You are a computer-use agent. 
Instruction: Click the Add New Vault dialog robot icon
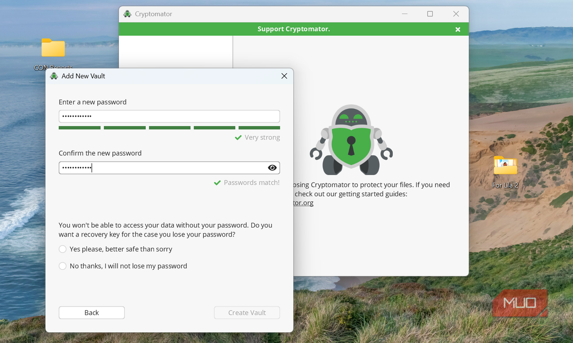click(54, 76)
